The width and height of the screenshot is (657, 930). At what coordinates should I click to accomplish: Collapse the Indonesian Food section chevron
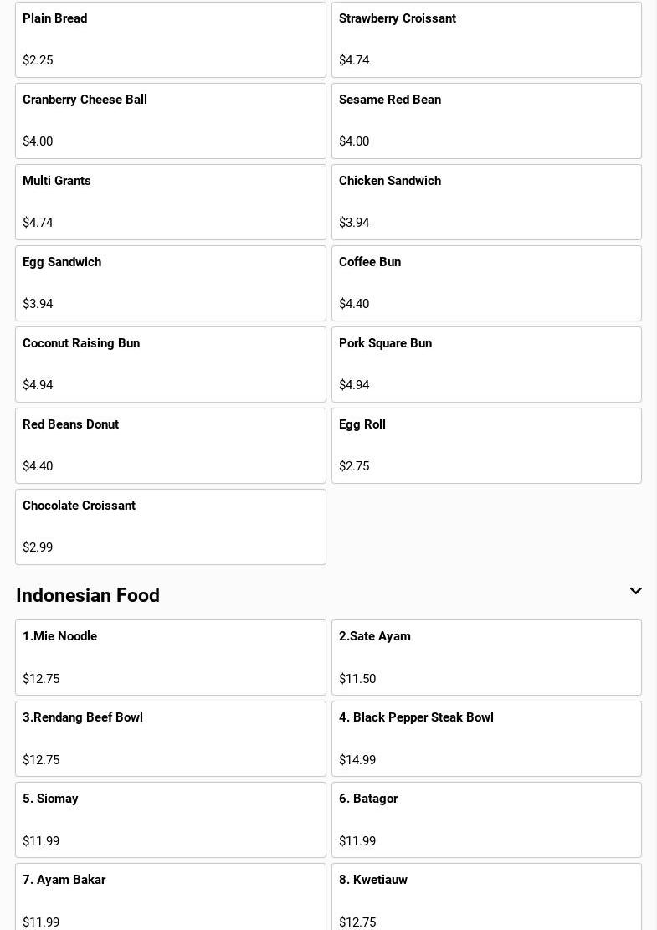pyautogui.click(x=635, y=591)
